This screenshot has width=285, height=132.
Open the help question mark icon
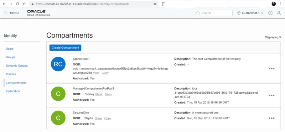point(270,13)
